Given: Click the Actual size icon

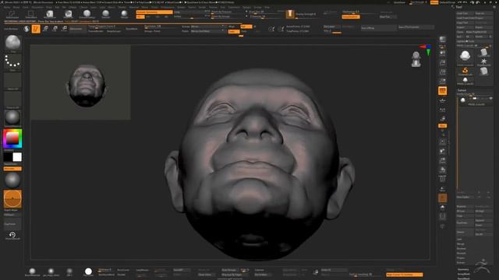Looking at the screenshot, I should (x=442, y=72).
